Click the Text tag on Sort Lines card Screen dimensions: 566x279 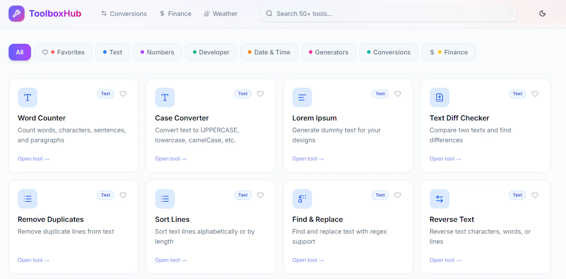click(243, 195)
